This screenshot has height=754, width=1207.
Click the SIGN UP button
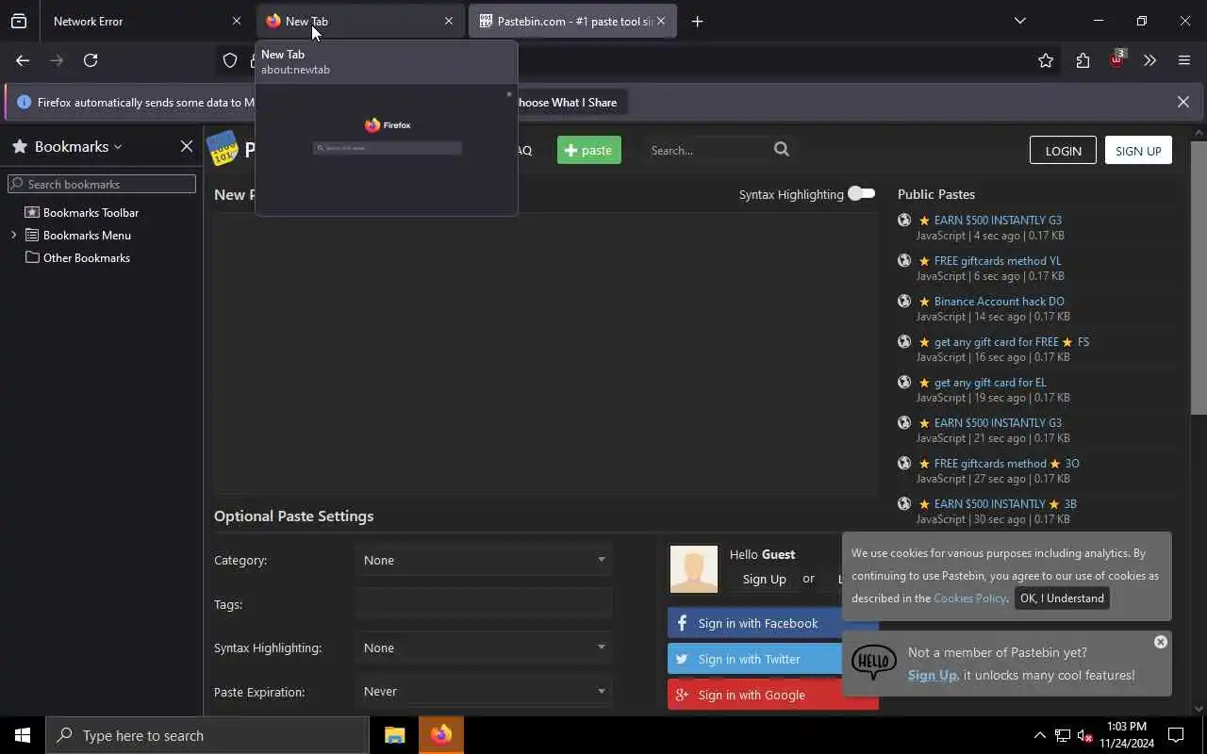point(1138,150)
